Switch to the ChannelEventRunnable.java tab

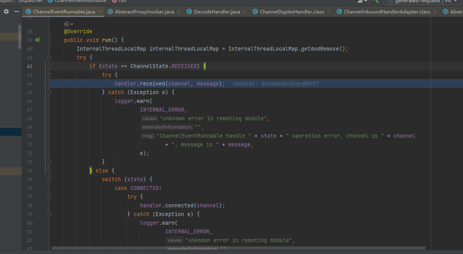coord(64,11)
